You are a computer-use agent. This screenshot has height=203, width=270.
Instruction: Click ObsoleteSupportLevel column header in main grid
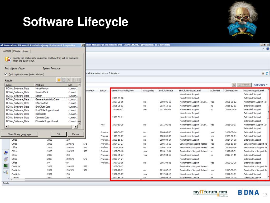[255, 90]
